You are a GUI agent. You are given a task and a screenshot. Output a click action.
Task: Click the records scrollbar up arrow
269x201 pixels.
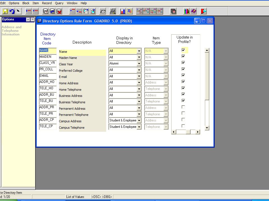(x=207, y=51)
